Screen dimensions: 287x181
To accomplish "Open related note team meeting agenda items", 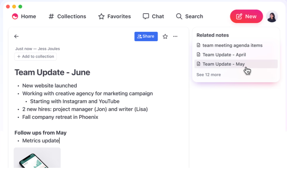I will pyautogui.click(x=232, y=45).
